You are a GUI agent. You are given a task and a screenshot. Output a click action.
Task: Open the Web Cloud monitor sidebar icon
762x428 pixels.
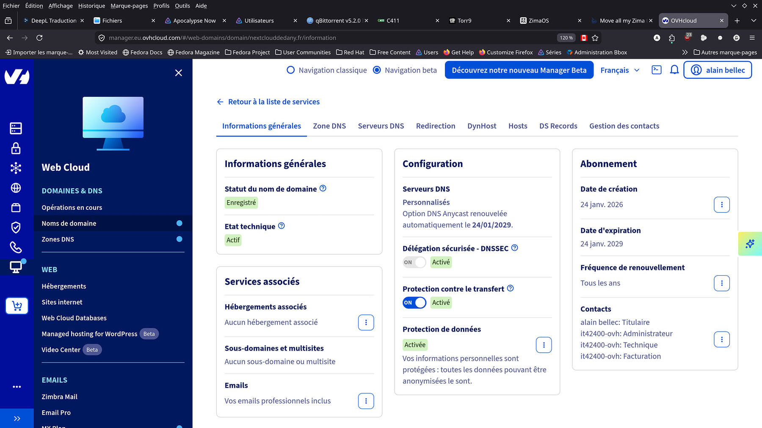[x=16, y=267]
